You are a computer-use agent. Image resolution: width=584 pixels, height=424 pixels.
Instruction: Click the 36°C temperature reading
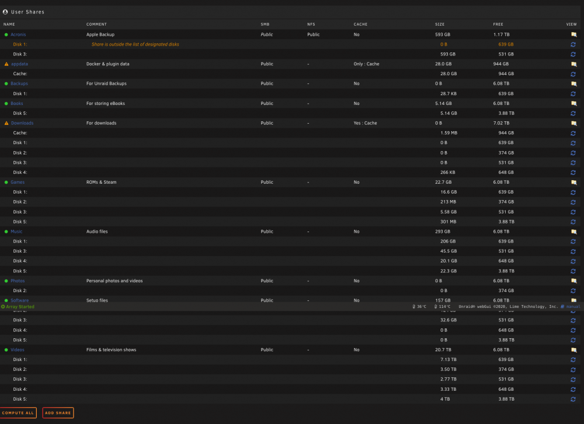pyautogui.click(x=422, y=307)
